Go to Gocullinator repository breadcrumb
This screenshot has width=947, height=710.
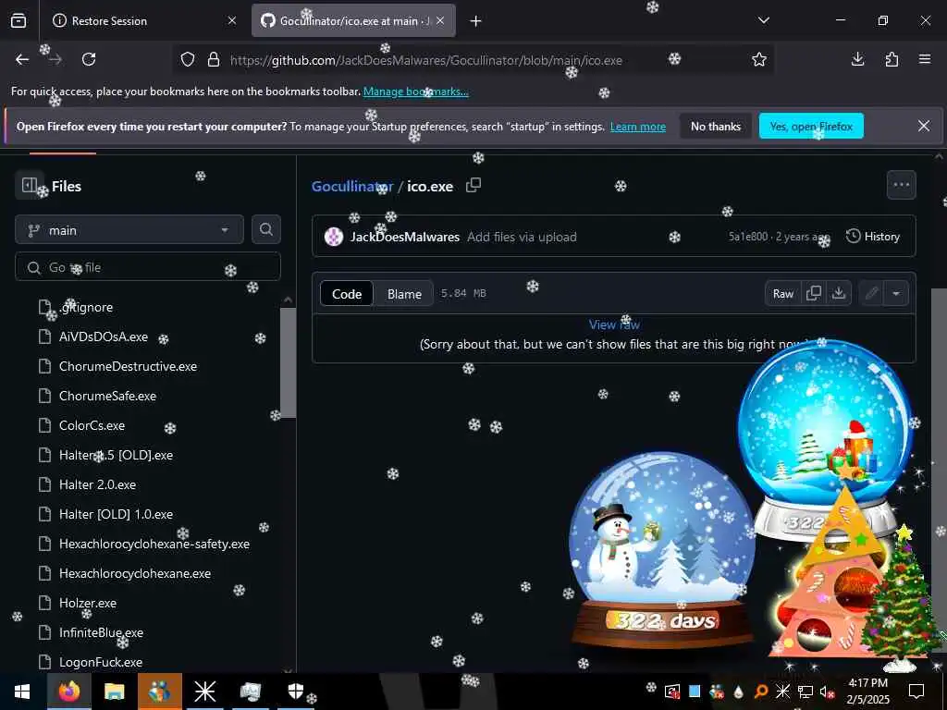[x=352, y=187]
